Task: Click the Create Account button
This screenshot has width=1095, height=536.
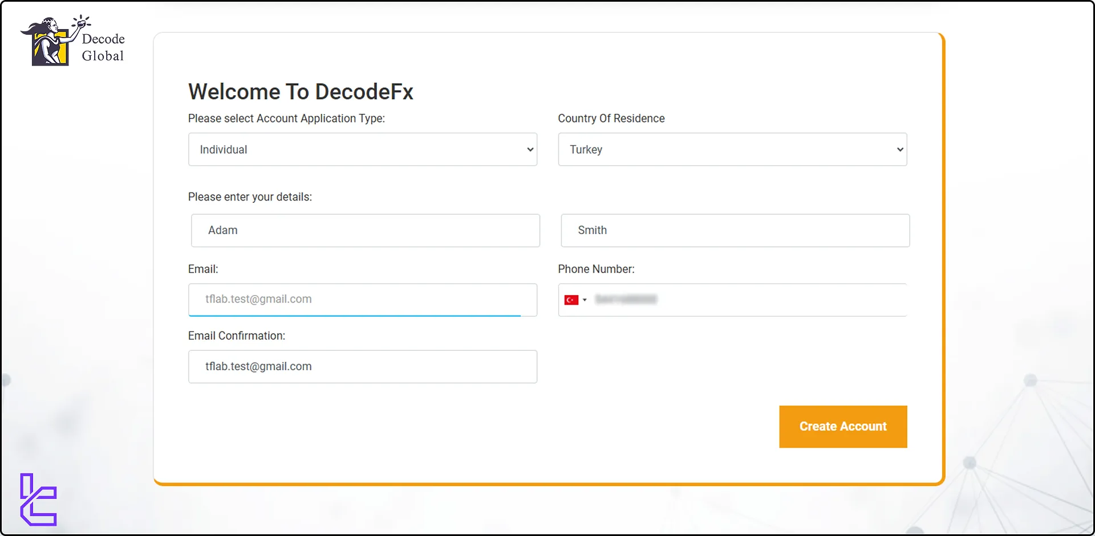Action: [x=843, y=427]
